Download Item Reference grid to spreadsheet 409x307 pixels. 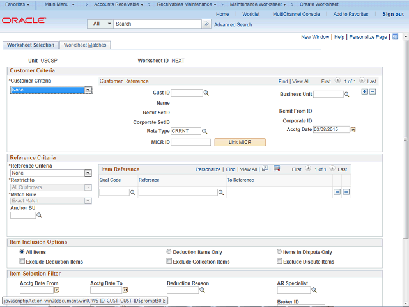pos(277,169)
